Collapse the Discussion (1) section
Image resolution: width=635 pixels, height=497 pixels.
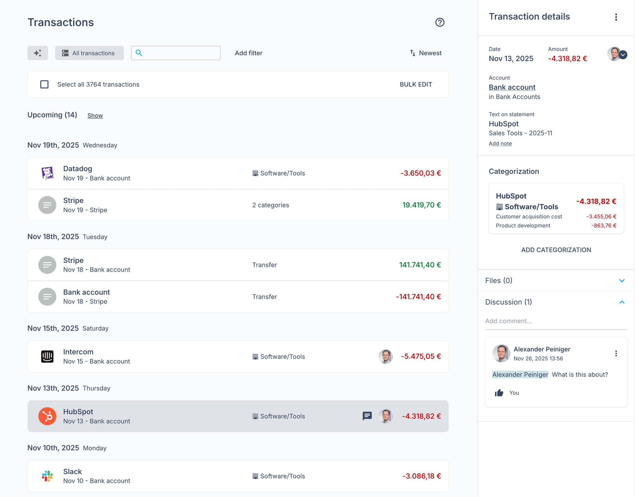pos(622,302)
